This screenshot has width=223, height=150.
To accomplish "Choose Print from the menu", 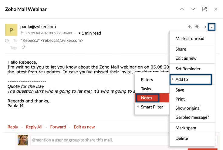I will [192, 99].
